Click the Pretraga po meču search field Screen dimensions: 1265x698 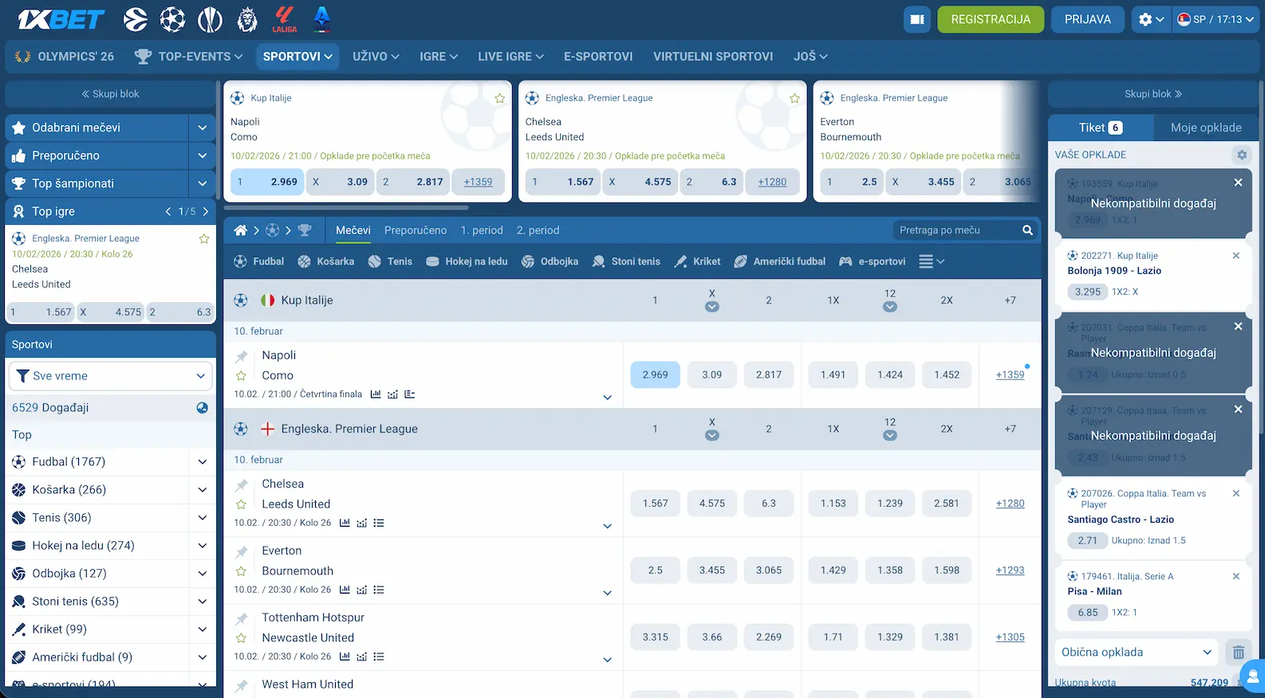tap(956, 230)
